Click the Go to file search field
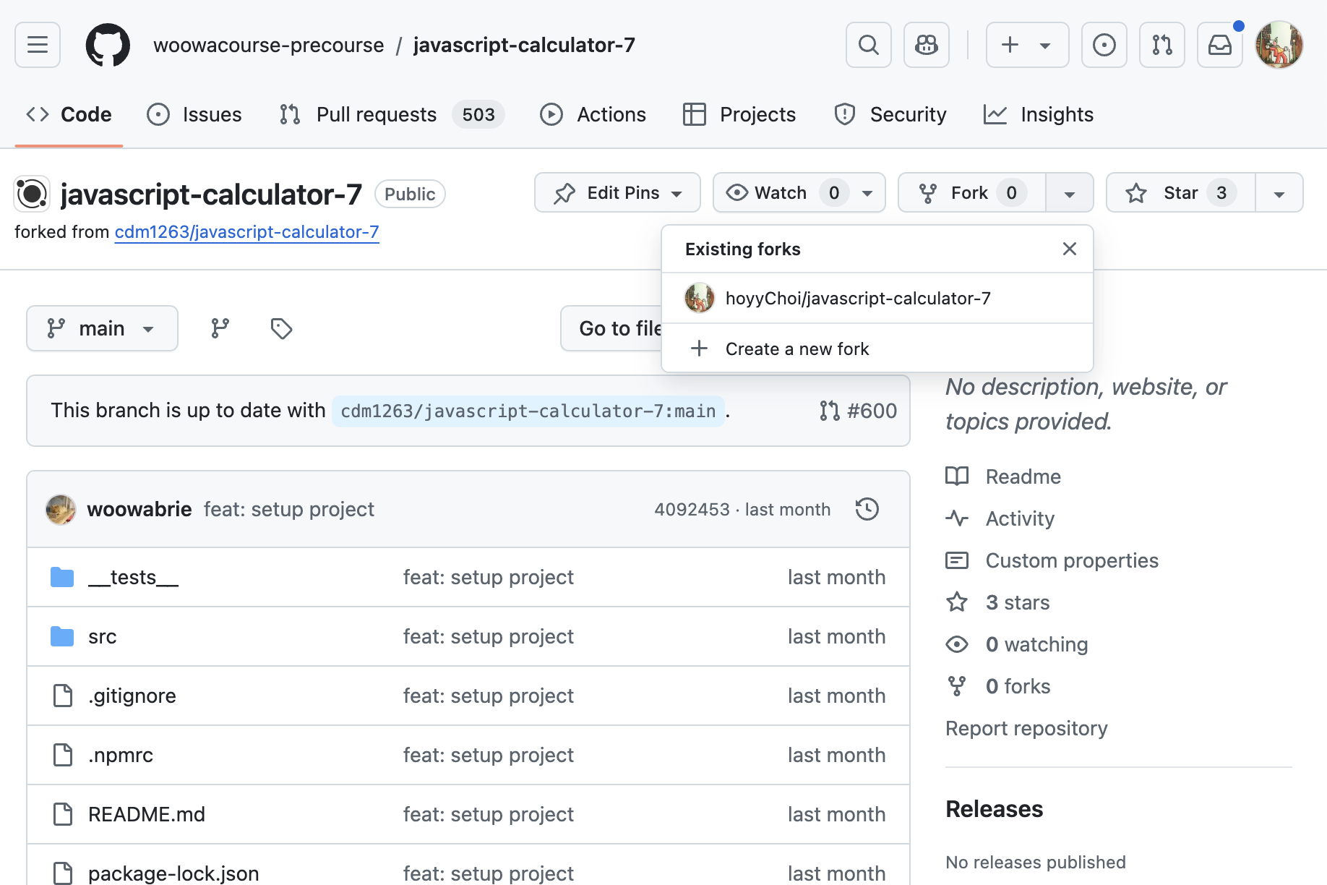The image size is (1327, 885). pos(611,328)
